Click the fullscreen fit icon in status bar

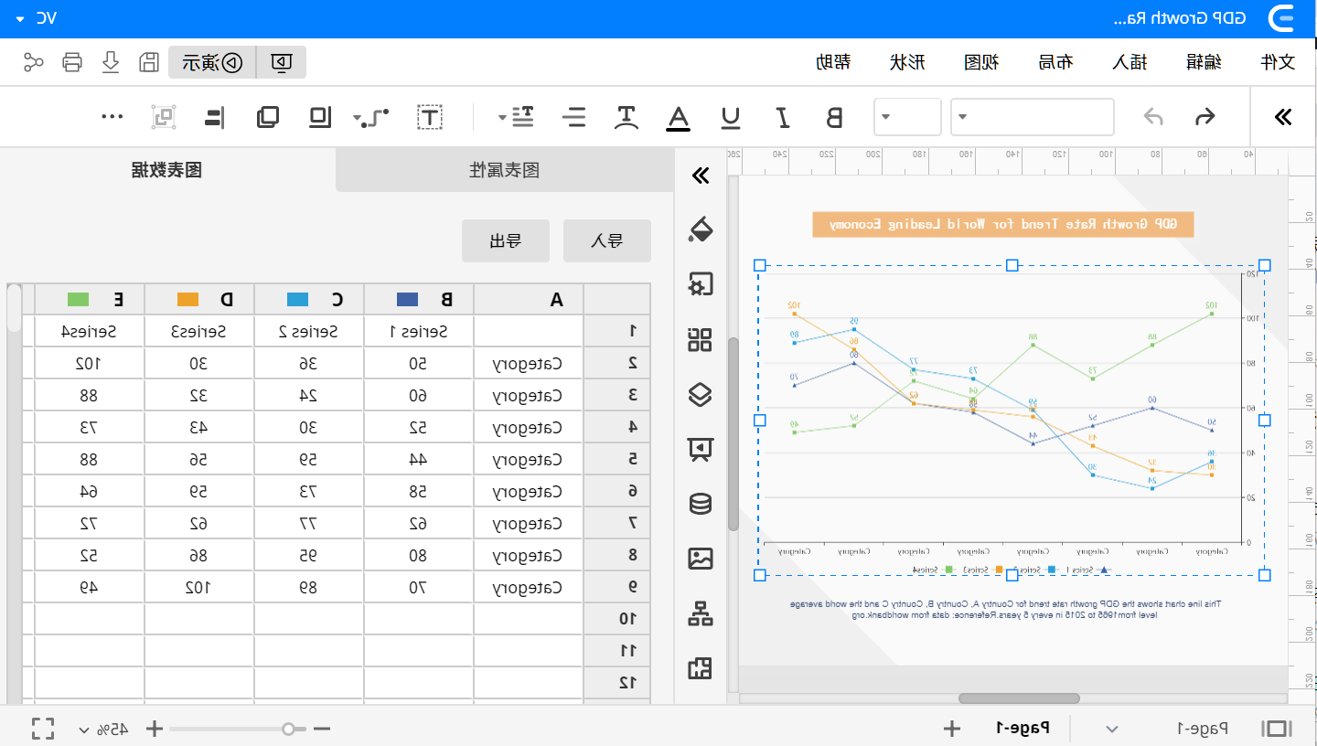pyautogui.click(x=43, y=729)
